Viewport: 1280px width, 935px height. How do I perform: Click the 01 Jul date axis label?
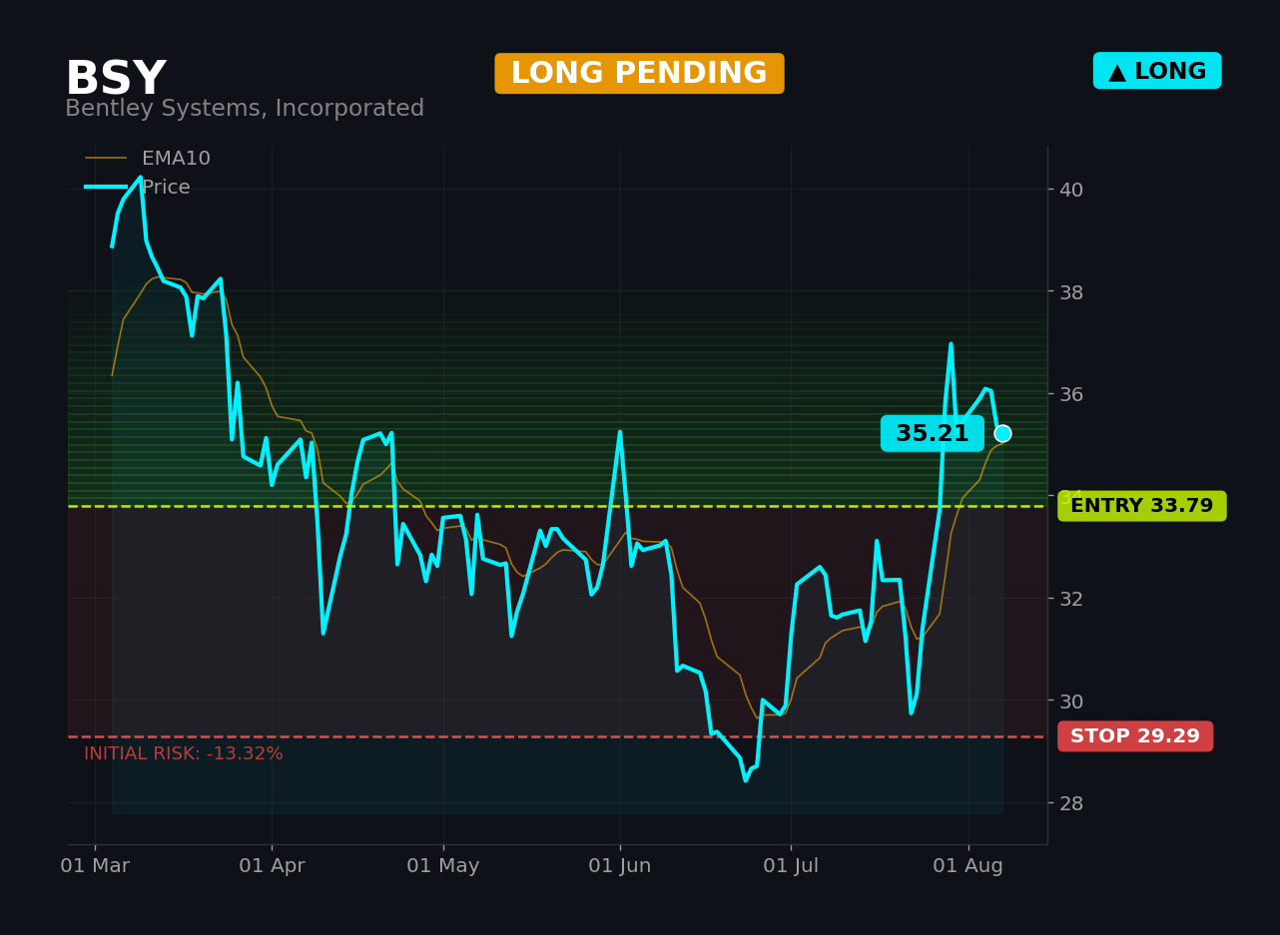tap(791, 866)
